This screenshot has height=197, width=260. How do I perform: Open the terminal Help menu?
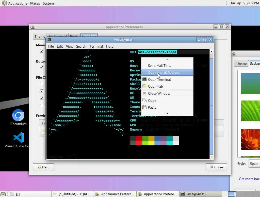[110, 46]
